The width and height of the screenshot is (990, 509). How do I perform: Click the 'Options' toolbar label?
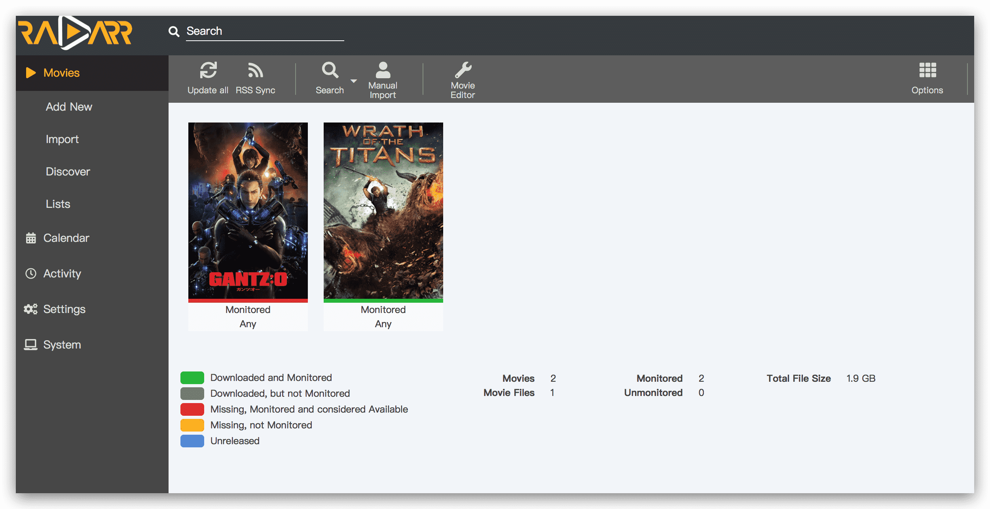coord(927,90)
